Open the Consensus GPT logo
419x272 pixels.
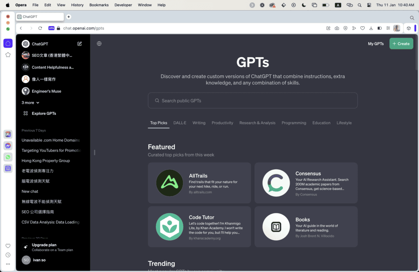276,183
